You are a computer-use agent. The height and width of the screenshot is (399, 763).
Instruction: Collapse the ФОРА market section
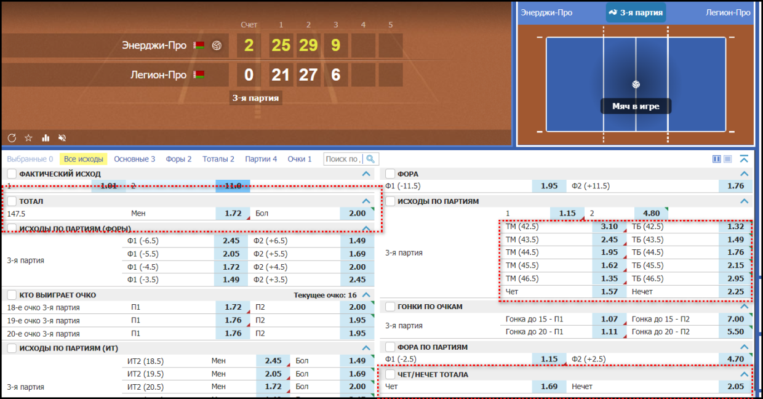(744, 174)
